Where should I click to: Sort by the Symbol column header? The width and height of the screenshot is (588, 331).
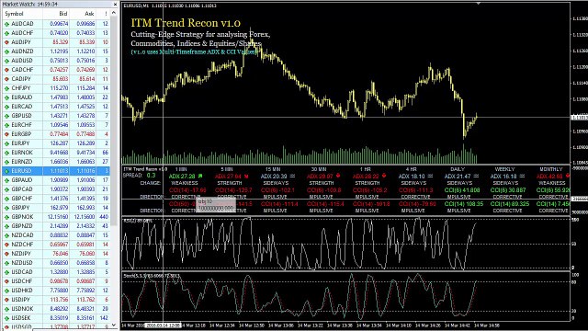(22, 14)
